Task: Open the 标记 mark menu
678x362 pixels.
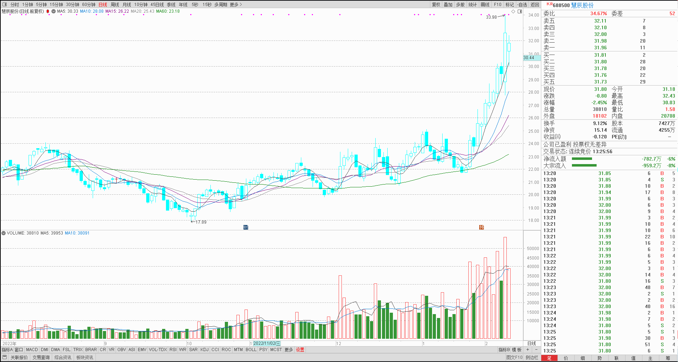Action: 510,5
